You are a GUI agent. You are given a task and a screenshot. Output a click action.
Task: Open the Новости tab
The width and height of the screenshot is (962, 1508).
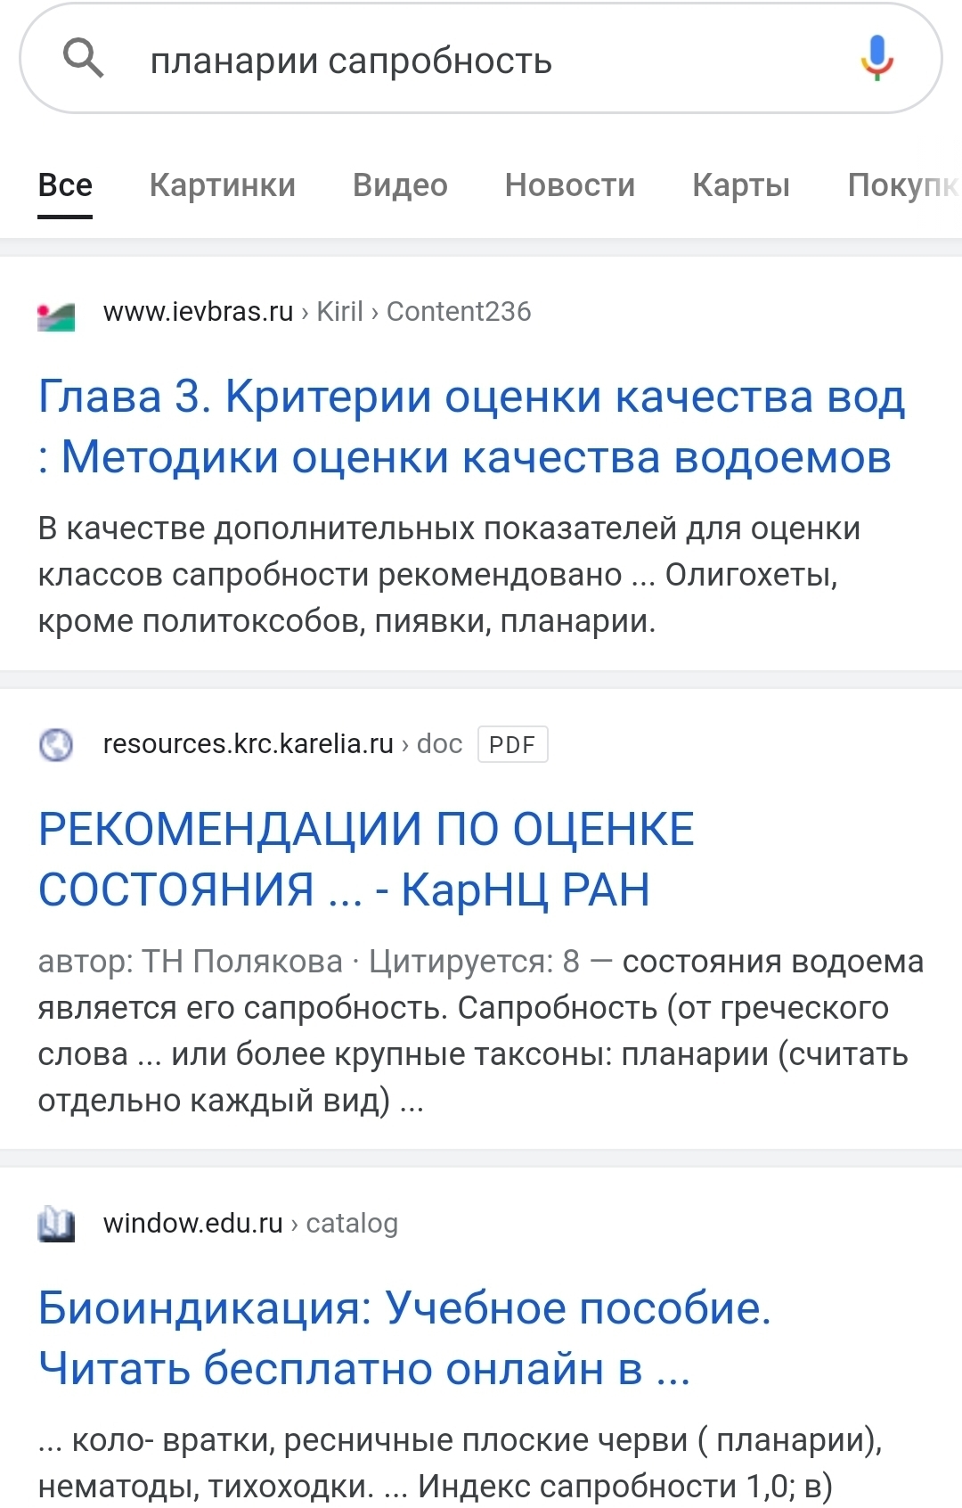tap(570, 185)
